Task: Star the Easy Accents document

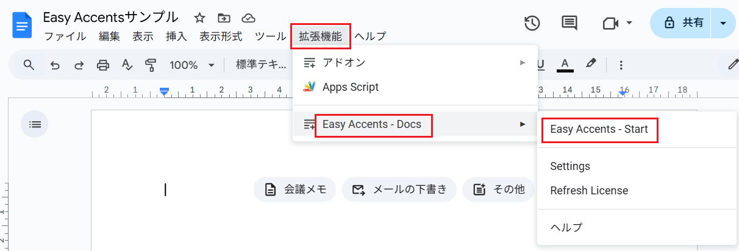Action: point(199,18)
